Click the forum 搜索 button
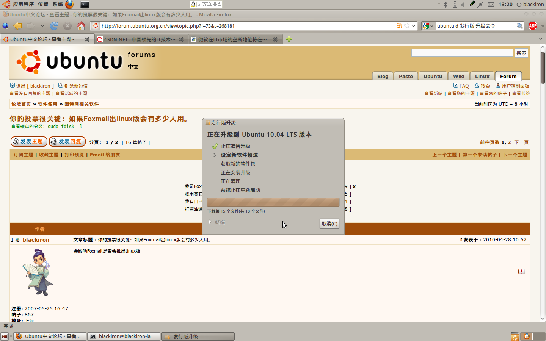This screenshot has width=546, height=341. 521,53
